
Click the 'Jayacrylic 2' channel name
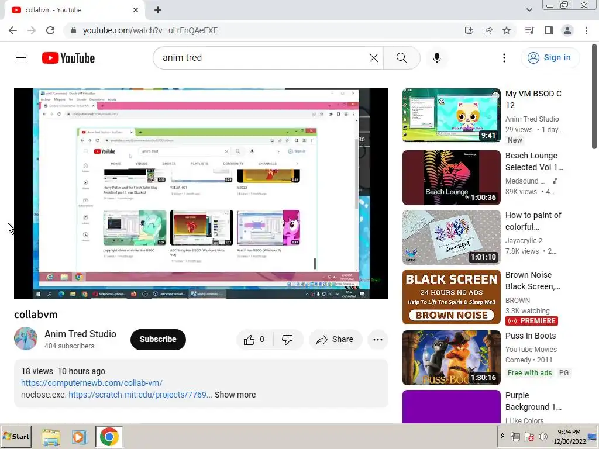point(524,240)
